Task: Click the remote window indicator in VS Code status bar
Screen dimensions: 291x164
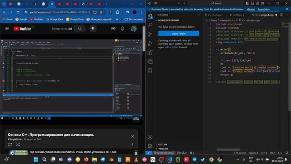Action: 149,153
